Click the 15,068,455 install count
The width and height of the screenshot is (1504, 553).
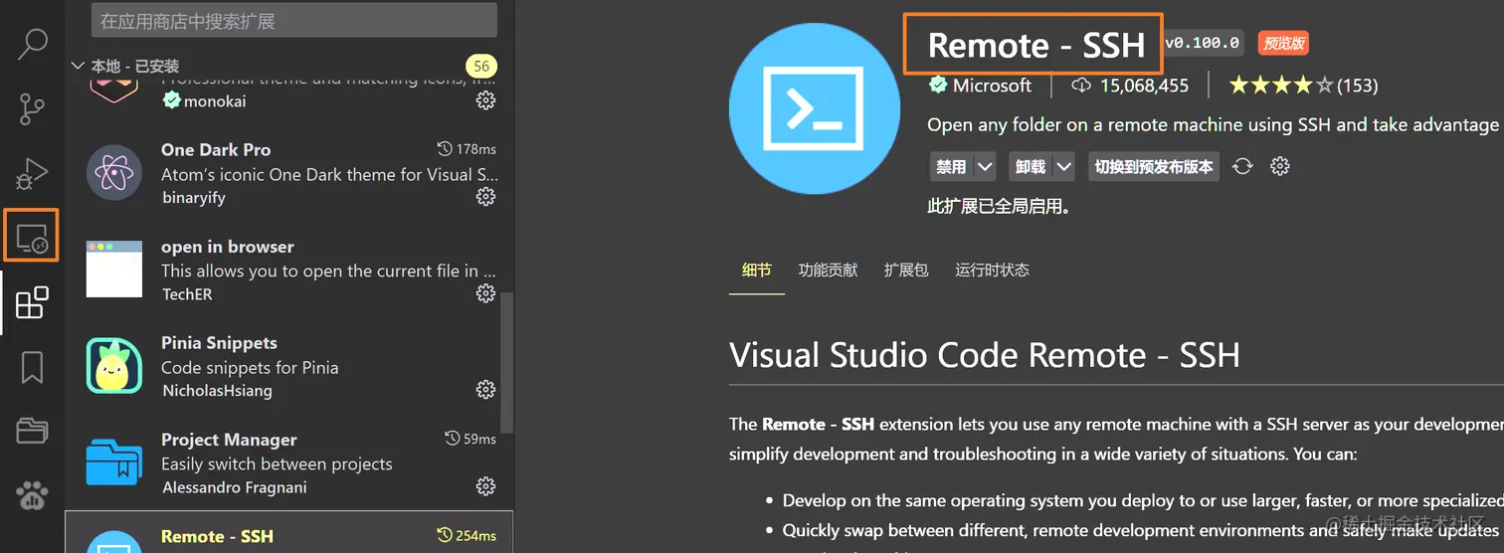coord(1144,86)
